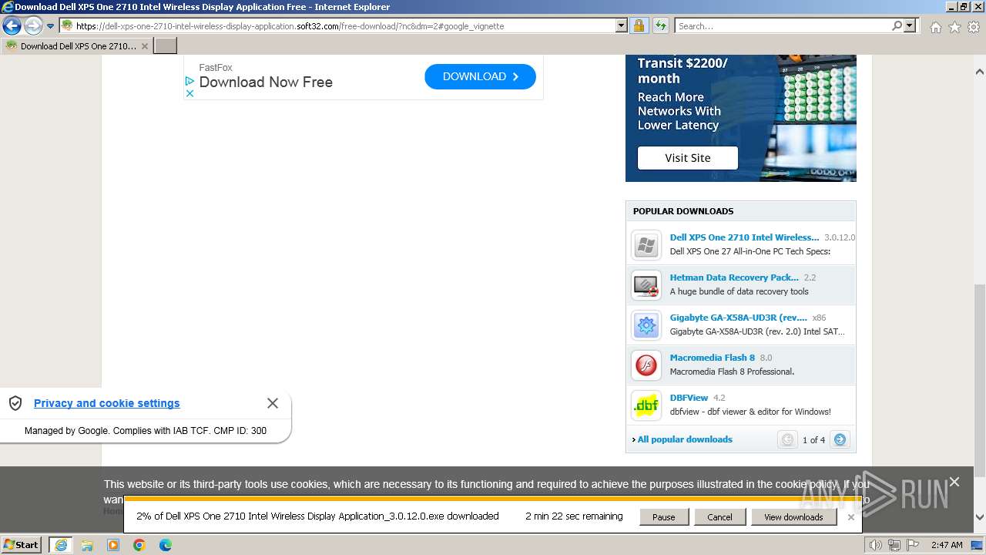Open Privacy and cookie settings link
This screenshot has width=986, height=555.
pos(106,403)
